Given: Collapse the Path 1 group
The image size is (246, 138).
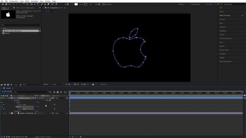Looking at the screenshot, I should click(15, 102).
